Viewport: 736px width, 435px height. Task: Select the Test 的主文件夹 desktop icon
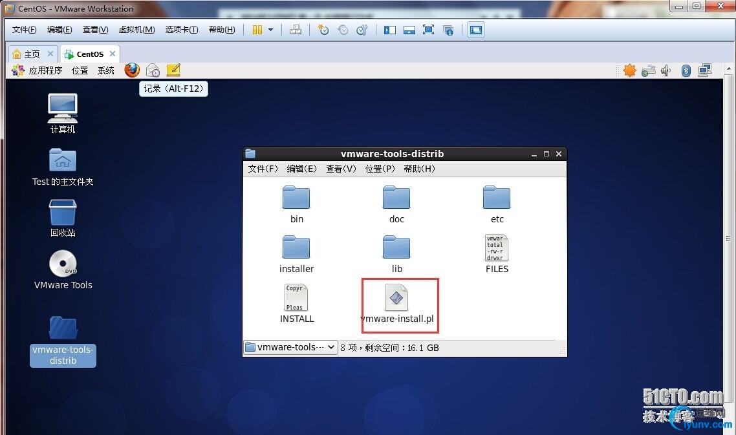(x=63, y=167)
